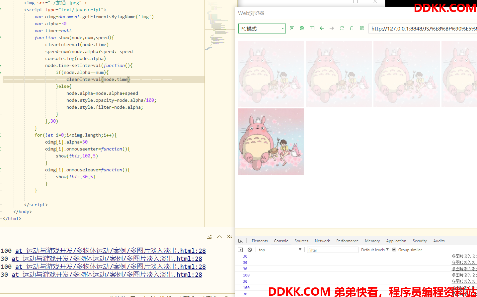This screenshot has height=297, width=477.
Task: Activate the inspect element picker icon
Action: [240, 241]
